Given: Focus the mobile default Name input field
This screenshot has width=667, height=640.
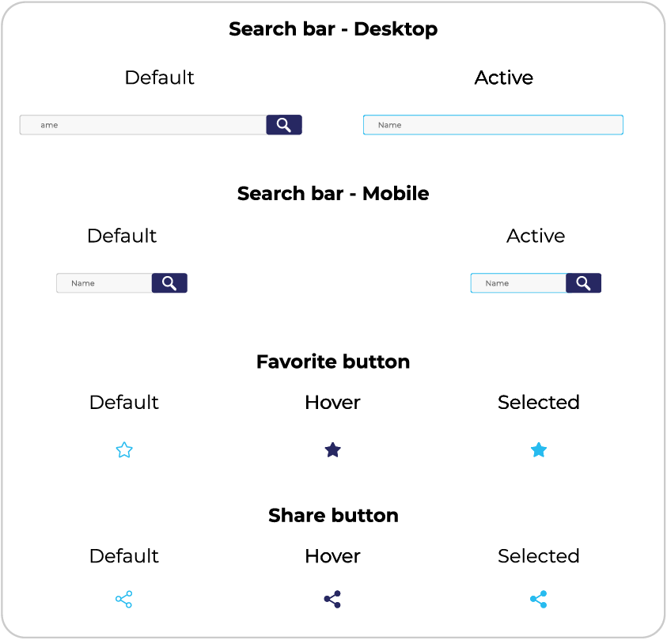Looking at the screenshot, I should (x=104, y=283).
